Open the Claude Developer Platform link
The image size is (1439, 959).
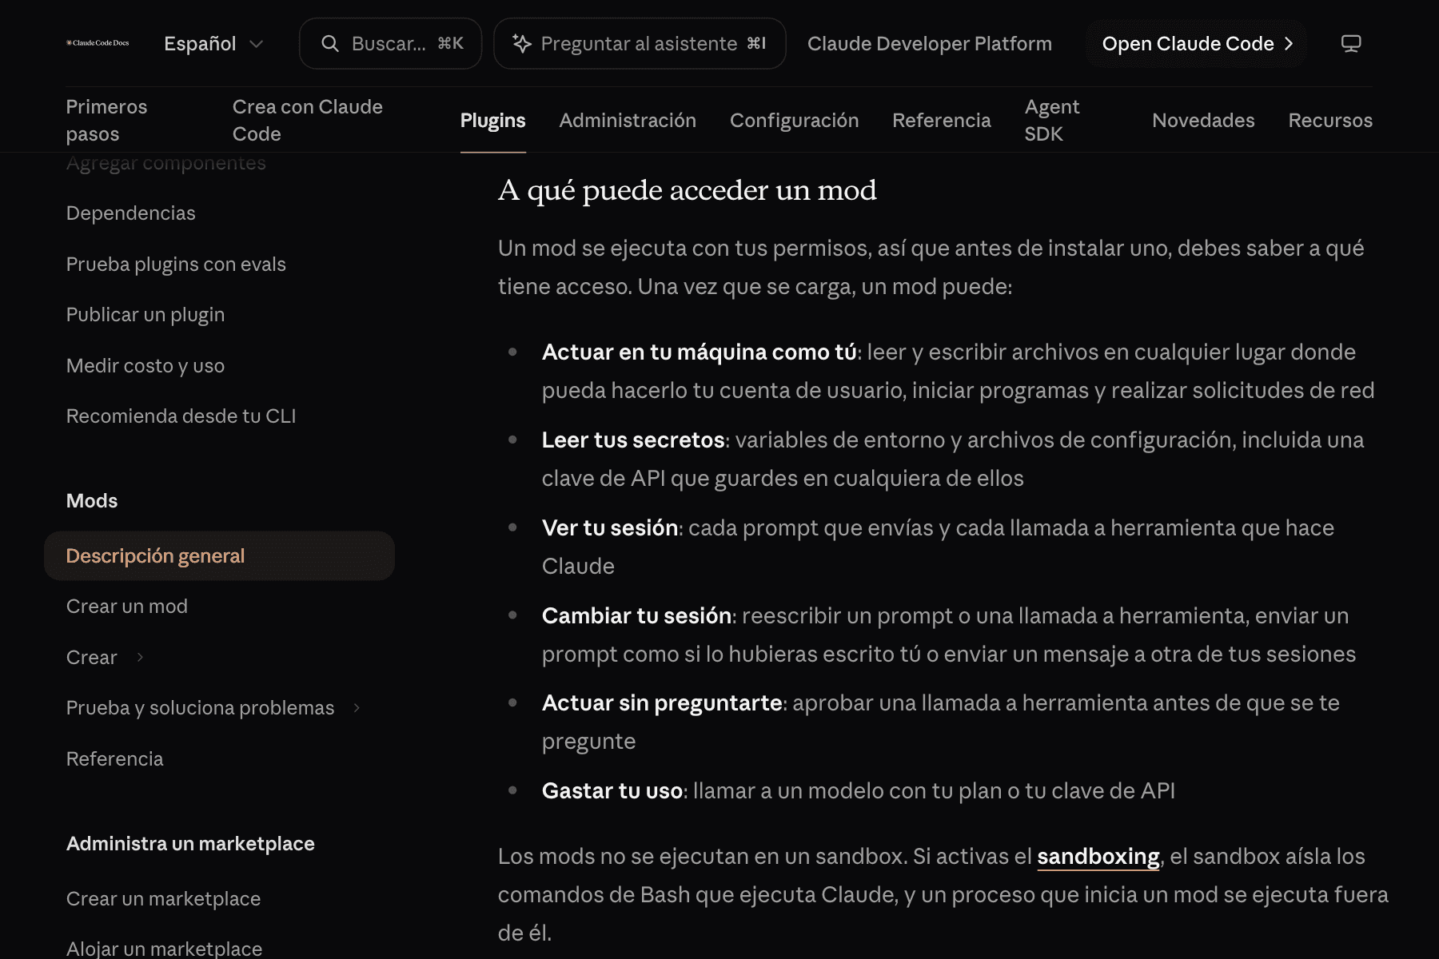[x=930, y=44]
